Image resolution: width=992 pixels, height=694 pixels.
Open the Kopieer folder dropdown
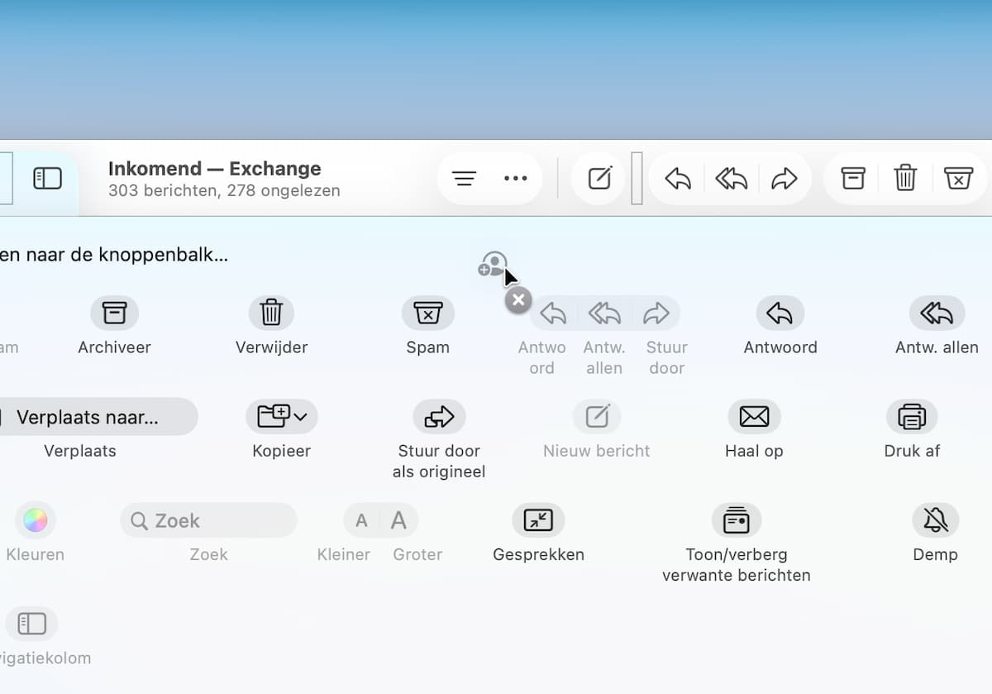282,417
